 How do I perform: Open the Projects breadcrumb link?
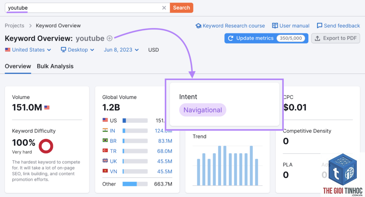tap(14, 26)
